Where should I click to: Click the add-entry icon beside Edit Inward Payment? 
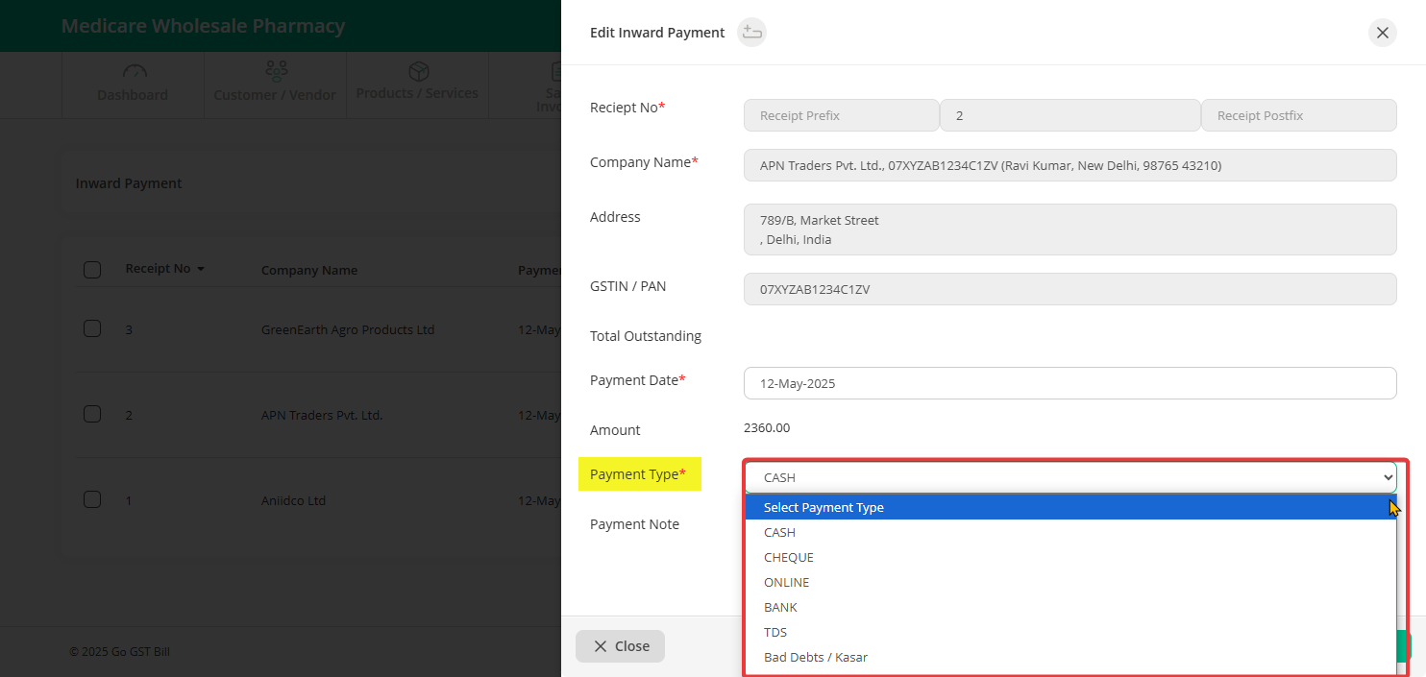click(x=751, y=33)
